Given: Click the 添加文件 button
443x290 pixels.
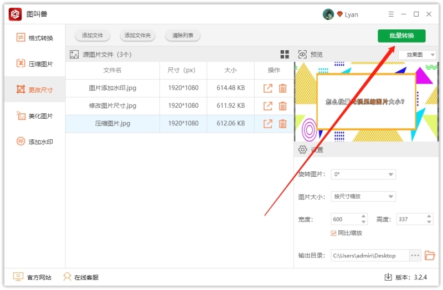Looking at the screenshot, I should click(x=92, y=36).
